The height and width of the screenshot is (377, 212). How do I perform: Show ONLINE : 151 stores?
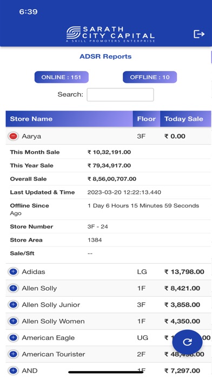tap(62, 77)
